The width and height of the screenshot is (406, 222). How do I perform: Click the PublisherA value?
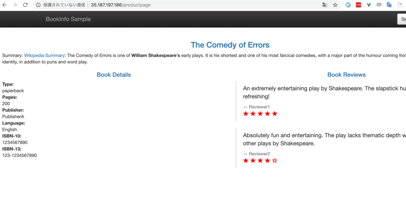13,116
